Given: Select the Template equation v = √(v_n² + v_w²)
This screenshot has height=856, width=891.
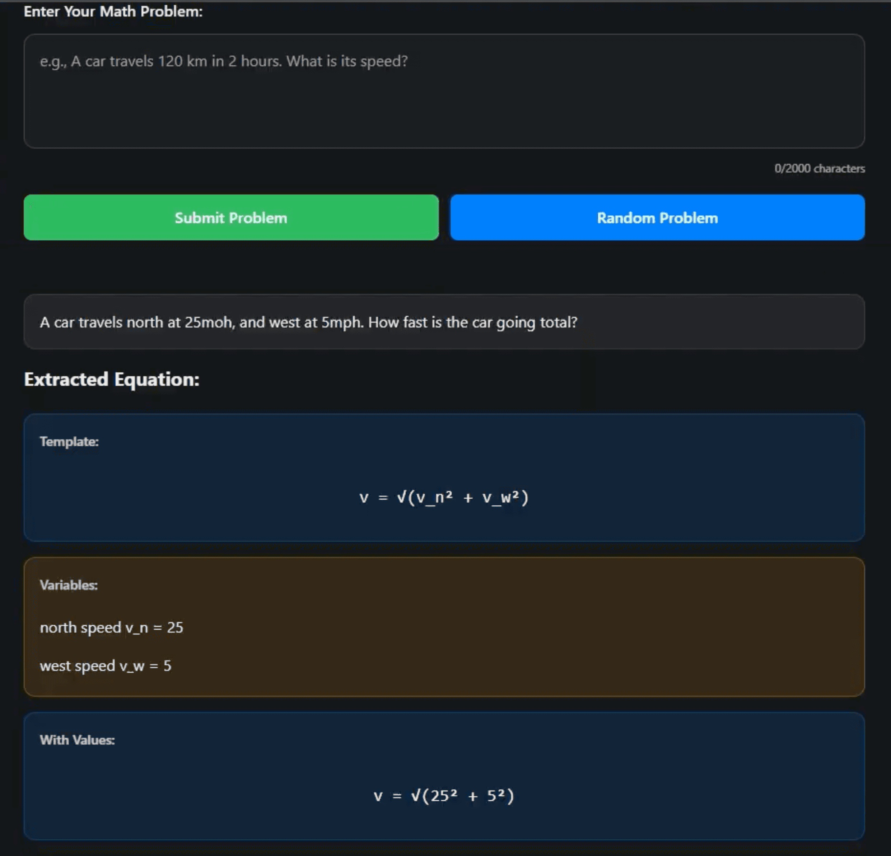Looking at the screenshot, I should click(443, 497).
